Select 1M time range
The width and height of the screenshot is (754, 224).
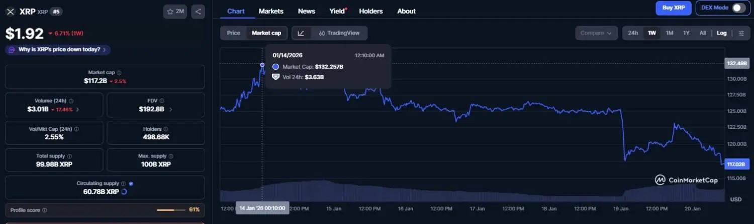tap(670, 33)
